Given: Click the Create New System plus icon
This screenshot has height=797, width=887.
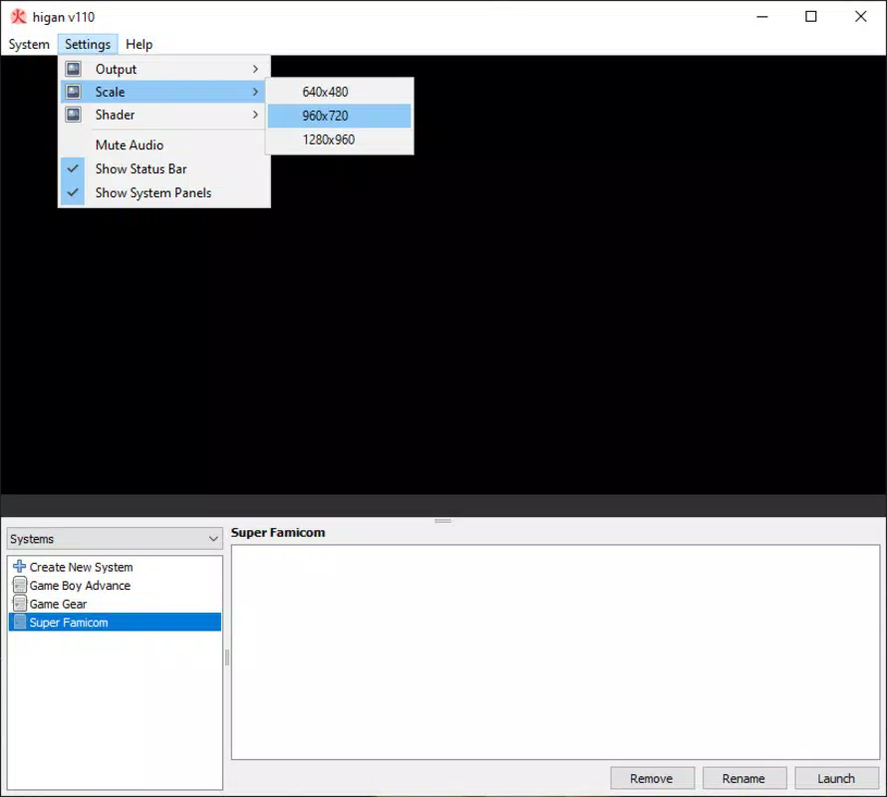Looking at the screenshot, I should [19, 566].
